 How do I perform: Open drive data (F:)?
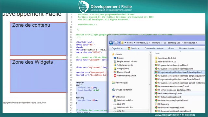[119, 111]
